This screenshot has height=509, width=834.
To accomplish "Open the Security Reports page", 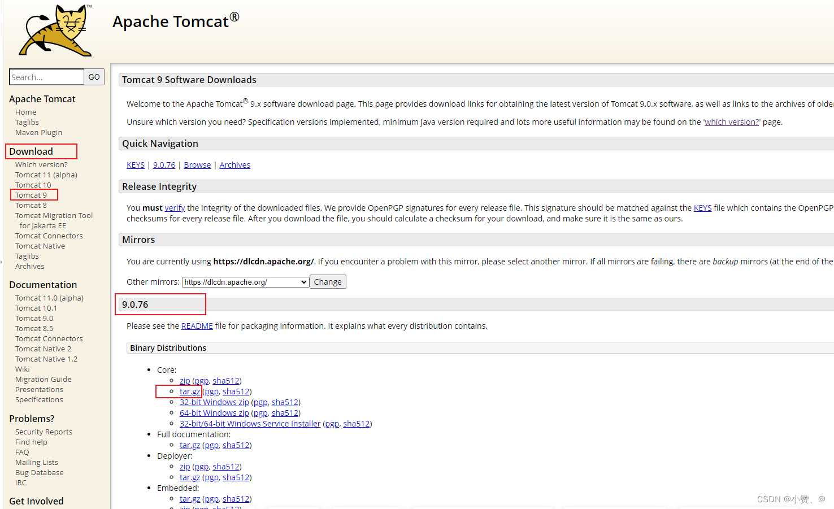I will pyautogui.click(x=44, y=432).
